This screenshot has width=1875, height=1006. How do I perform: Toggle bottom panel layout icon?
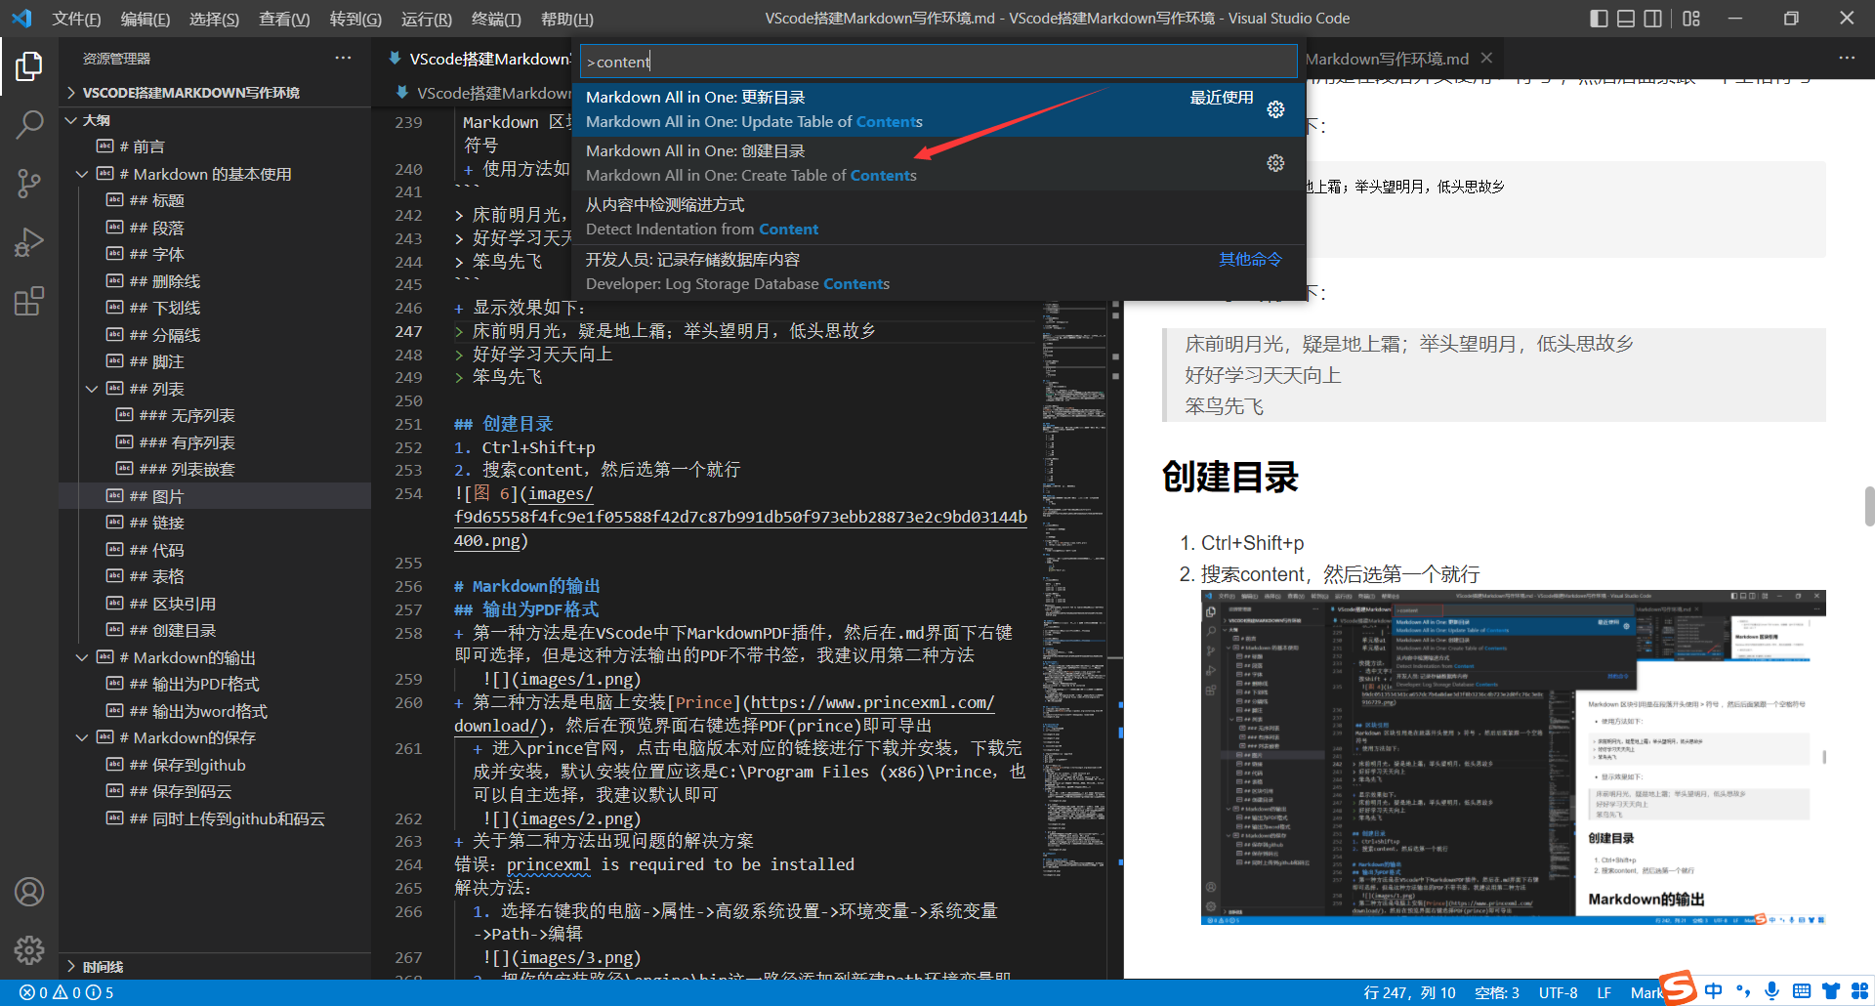pos(1626,19)
